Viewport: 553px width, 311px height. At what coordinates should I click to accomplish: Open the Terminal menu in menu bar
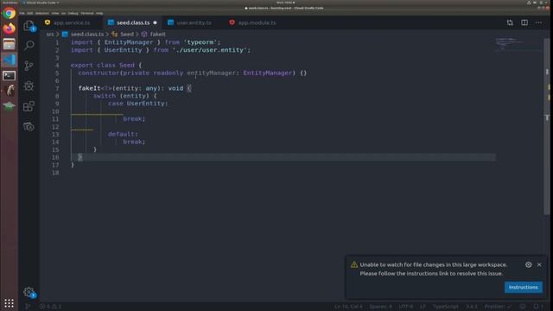point(87,14)
